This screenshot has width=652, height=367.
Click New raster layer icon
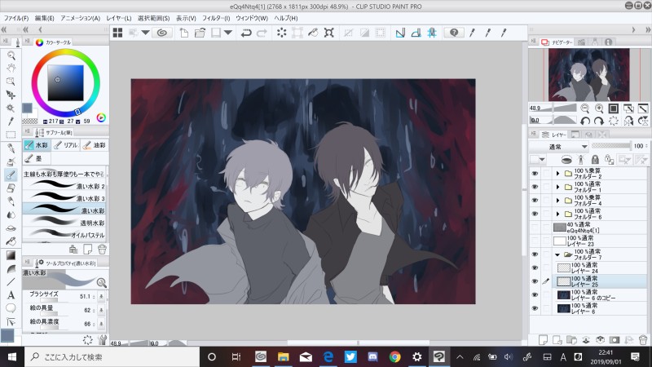click(x=543, y=340)
